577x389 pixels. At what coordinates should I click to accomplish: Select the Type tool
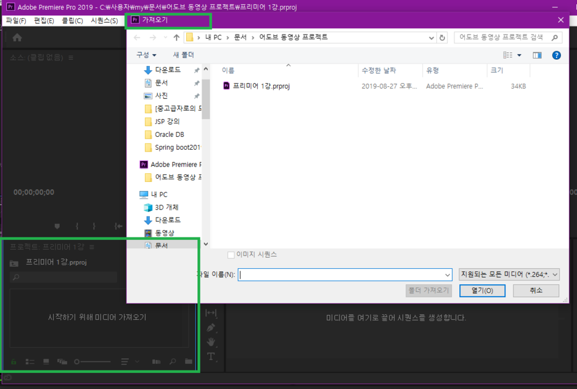pyautogui.click(x=211, y=356)
